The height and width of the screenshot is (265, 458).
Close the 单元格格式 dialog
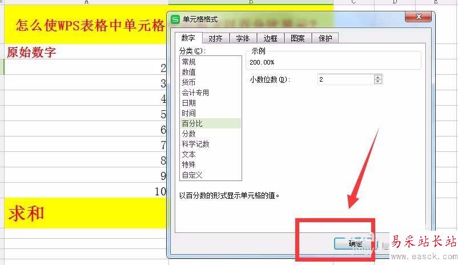pos(418,17)
